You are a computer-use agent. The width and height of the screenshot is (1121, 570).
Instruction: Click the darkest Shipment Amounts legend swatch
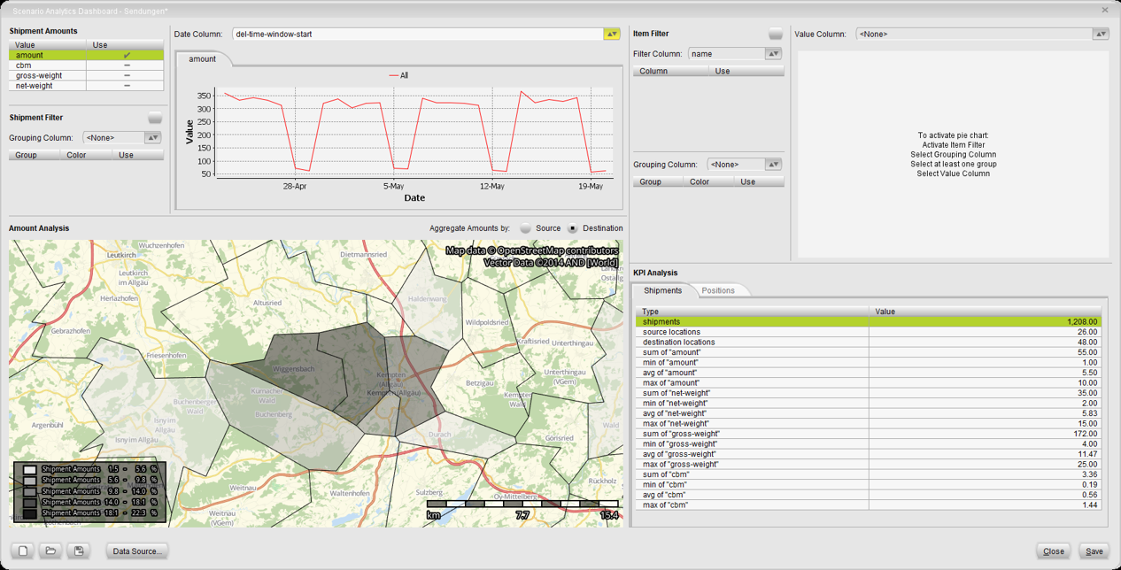tap(30, 513)
